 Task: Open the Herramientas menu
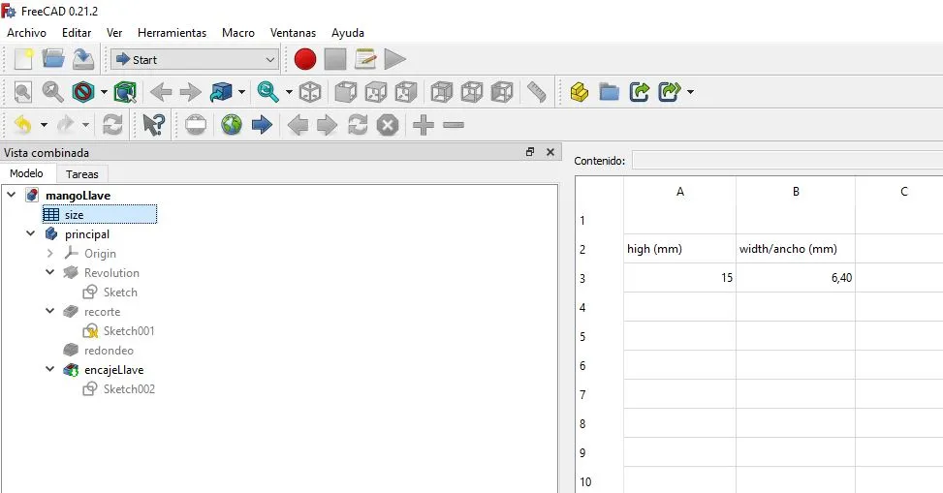172,33
